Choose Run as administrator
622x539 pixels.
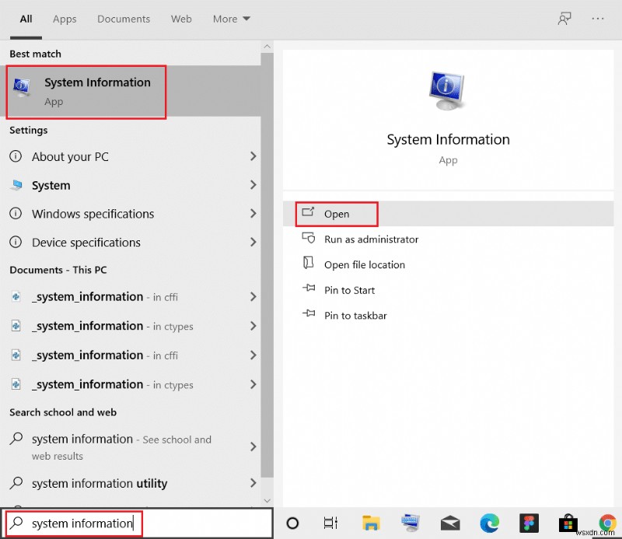pyautogui.click(x=371, y=240)
